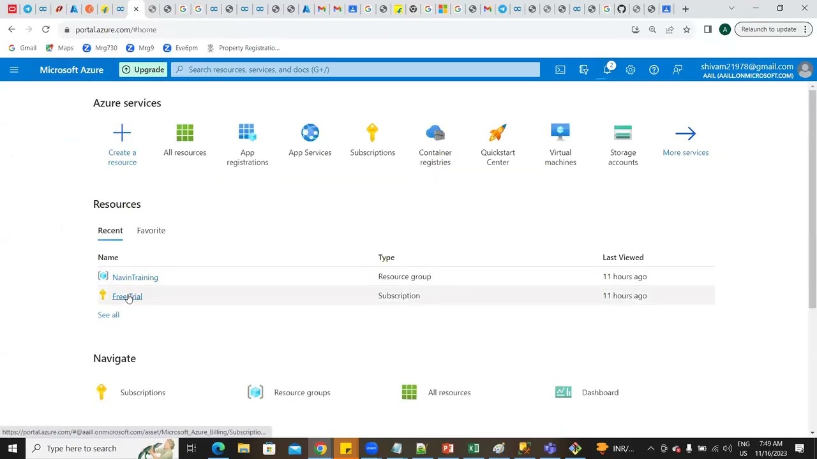This screenshot has height=459, width=817.
Task: Open NavinTraining resource group
Action: (x=135, y=277)
